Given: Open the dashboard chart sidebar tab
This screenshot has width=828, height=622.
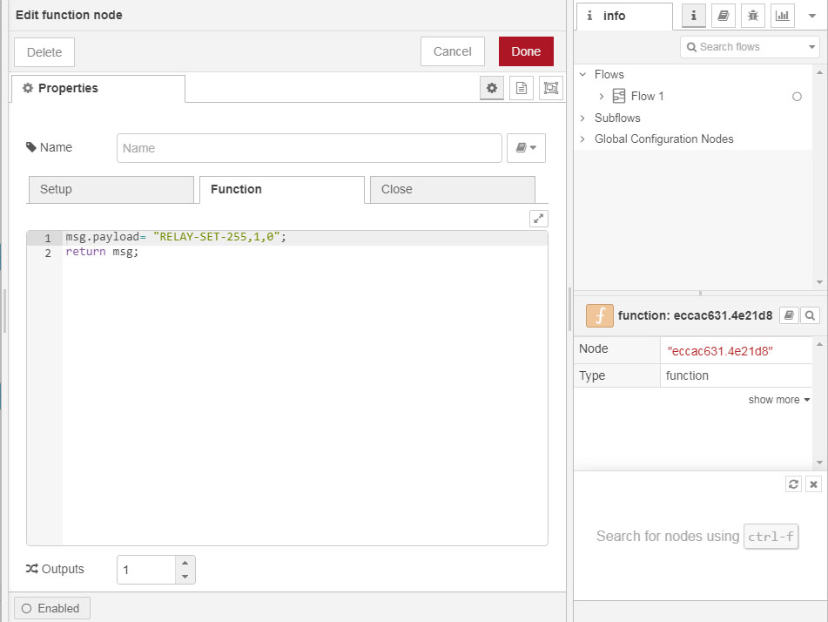Looking at the screenshot, I should coord(782,16).
